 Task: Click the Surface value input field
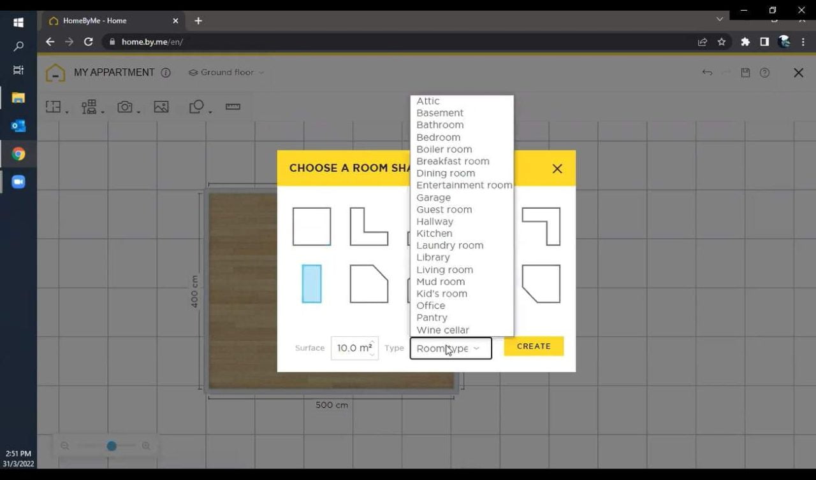pos(351,348)
